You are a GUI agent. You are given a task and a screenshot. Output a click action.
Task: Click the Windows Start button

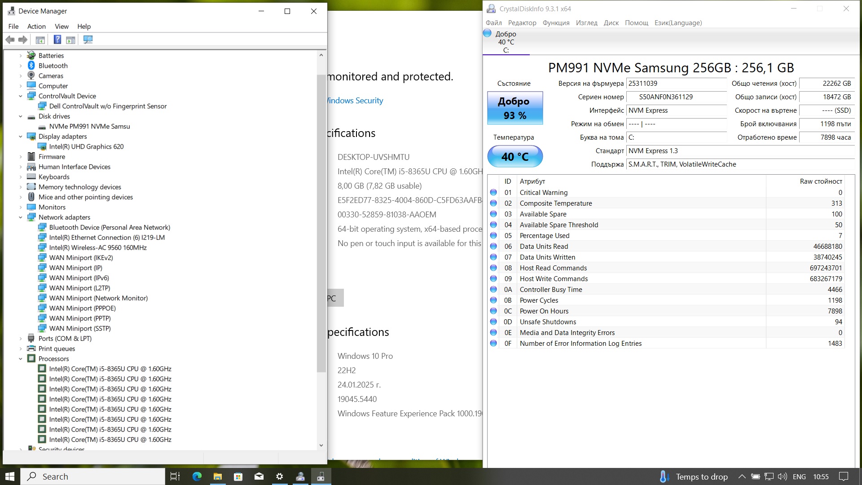(10, 476)
